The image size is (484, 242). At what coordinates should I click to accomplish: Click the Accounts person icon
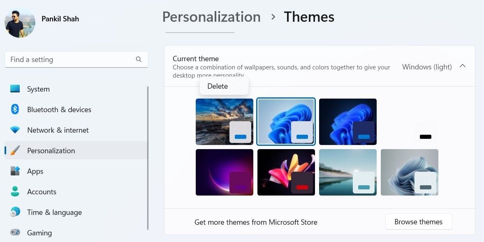[15, 191]
